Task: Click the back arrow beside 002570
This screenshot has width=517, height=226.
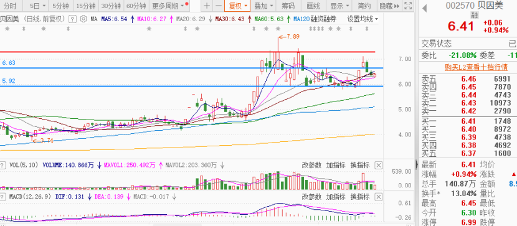Action: pyautogui.click(x=425, y=8)
